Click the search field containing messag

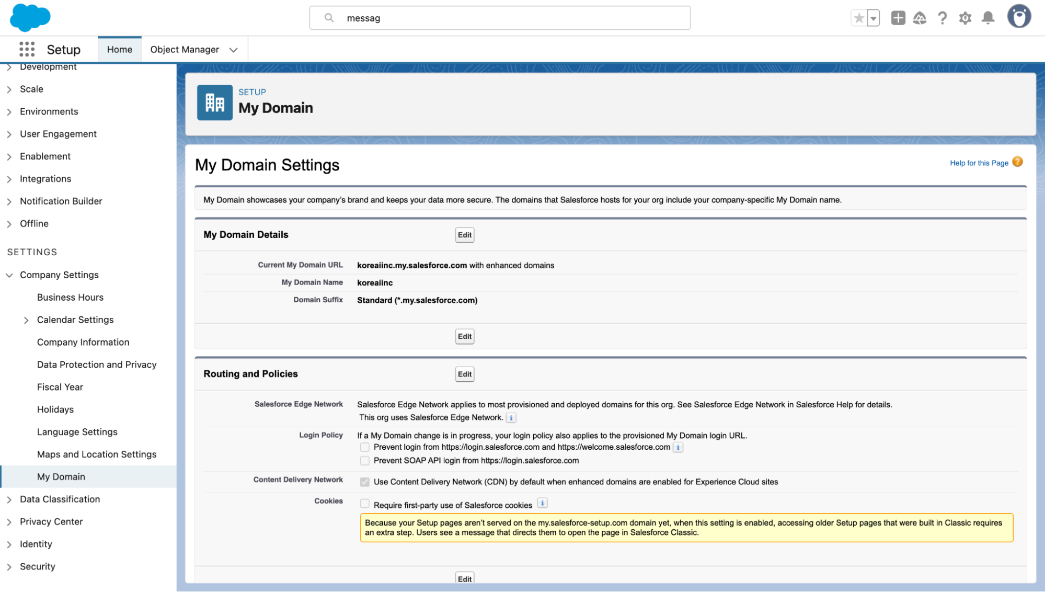[500, 18]
